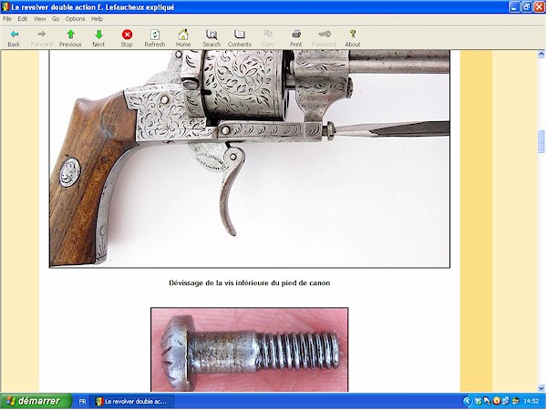Open the File menu
This screenshot has width=547, height=410.
coord(7,19)
